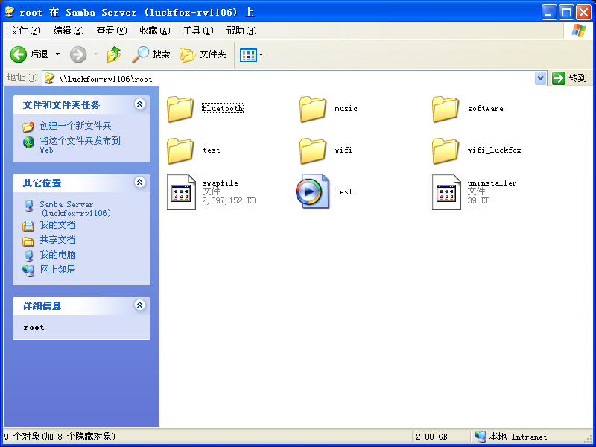Open the 文件(F) menu
The width and height of the screenshot is (596, 447).
point(25,31)
